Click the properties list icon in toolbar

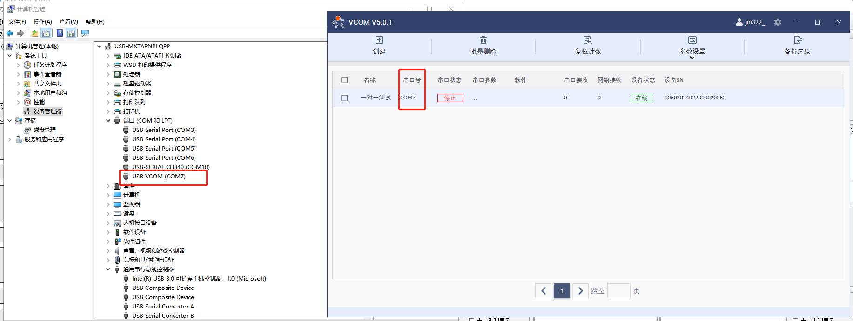click(x=71, y=33)
